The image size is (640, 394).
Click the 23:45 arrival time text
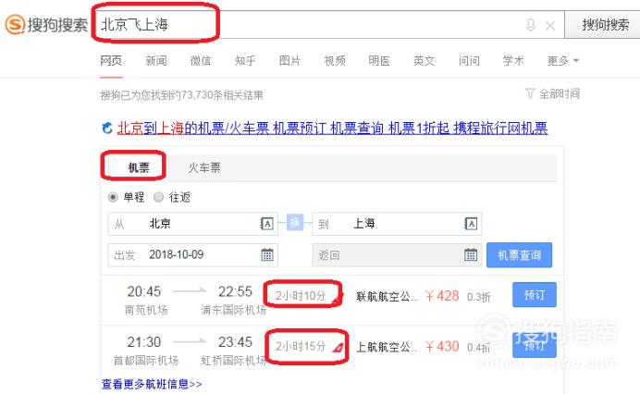coord(235,342)
